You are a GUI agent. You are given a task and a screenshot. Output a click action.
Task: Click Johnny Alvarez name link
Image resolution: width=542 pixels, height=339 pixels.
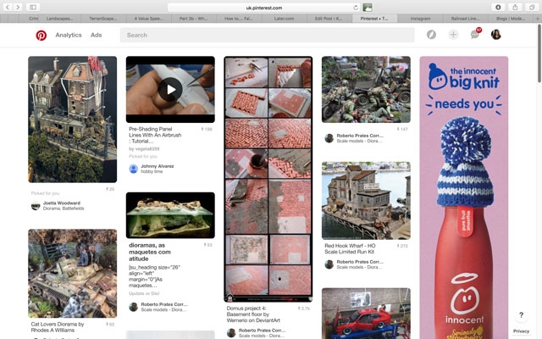point(158,166)
